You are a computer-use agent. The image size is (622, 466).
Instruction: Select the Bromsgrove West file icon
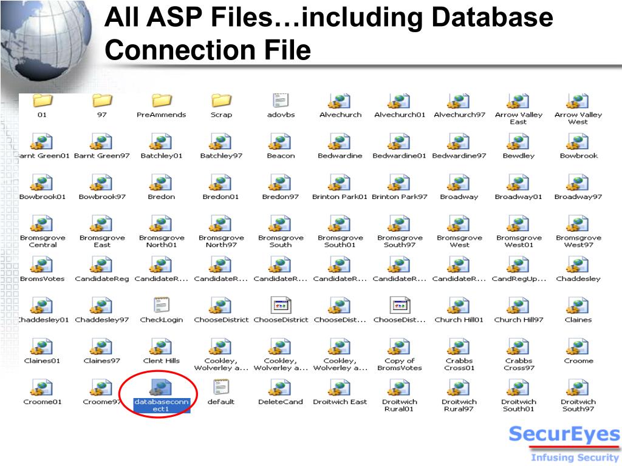pos(459,224)
